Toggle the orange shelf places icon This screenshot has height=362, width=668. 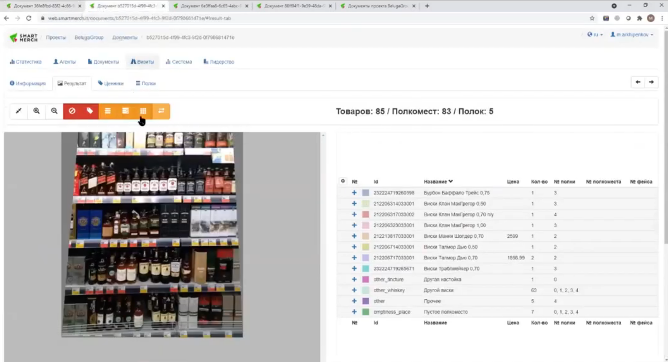tap(126, 111)
